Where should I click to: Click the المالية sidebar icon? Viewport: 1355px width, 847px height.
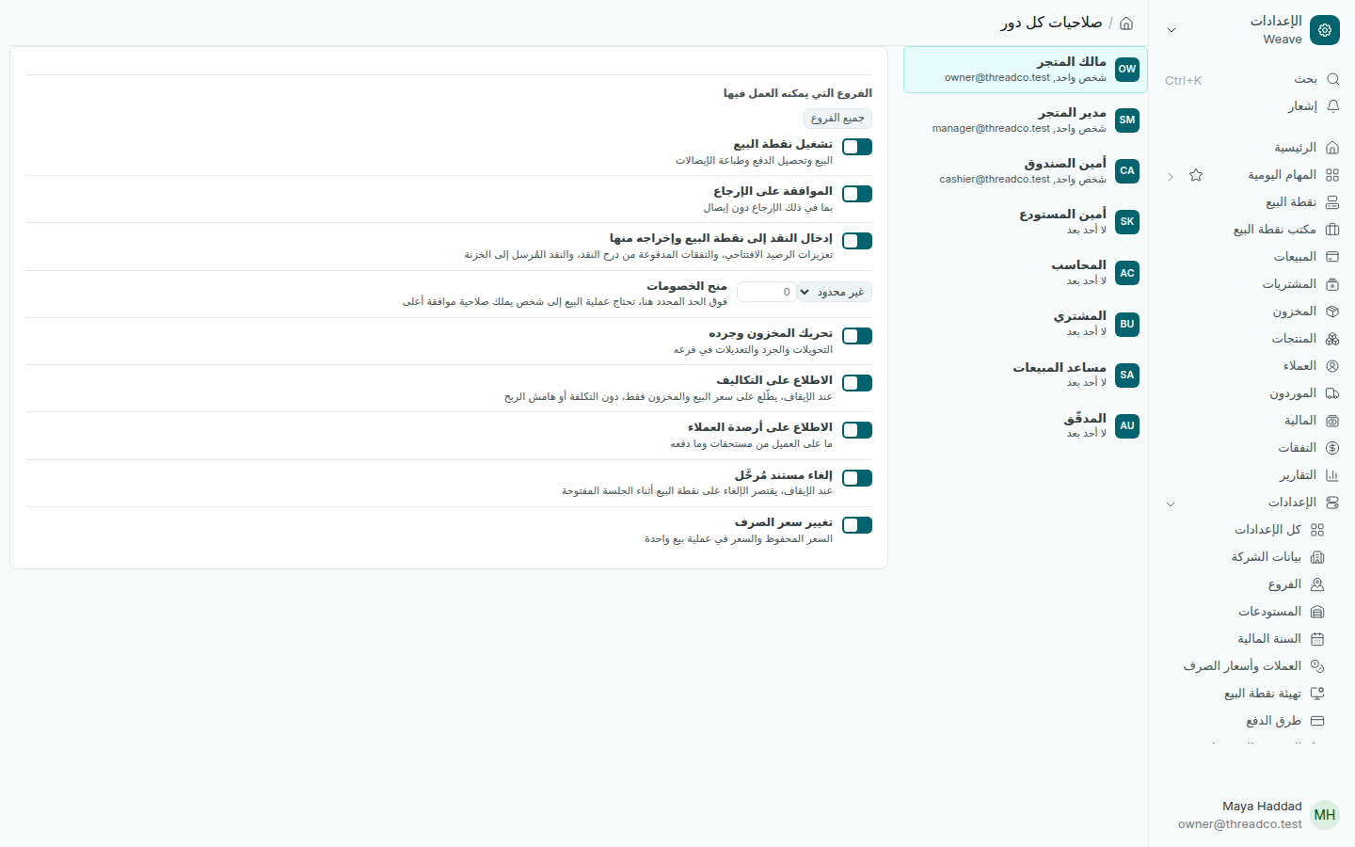[1332, 421]
